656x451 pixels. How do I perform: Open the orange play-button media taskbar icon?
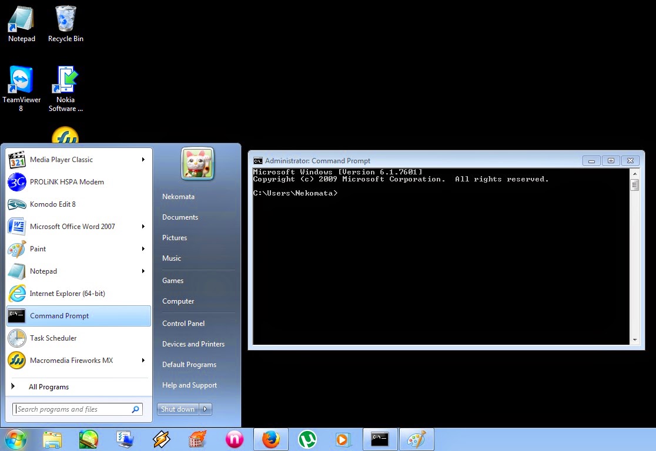[343, 440]
